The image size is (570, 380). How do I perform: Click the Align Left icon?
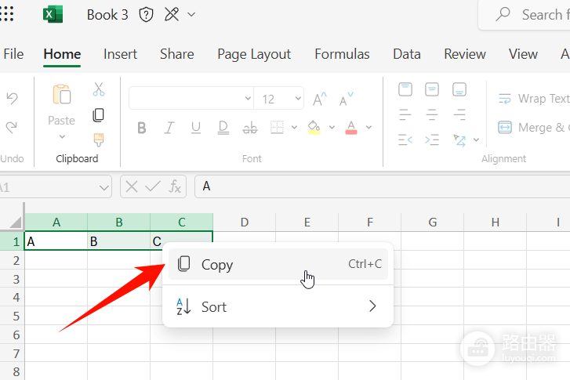pyautogui.click(x=405, y=115)
